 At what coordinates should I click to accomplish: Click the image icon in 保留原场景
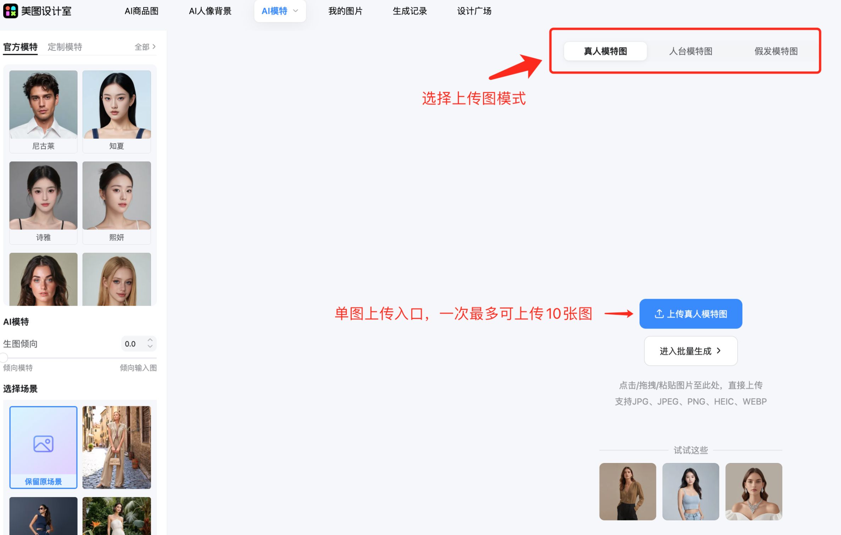click(x=43, y=444)
